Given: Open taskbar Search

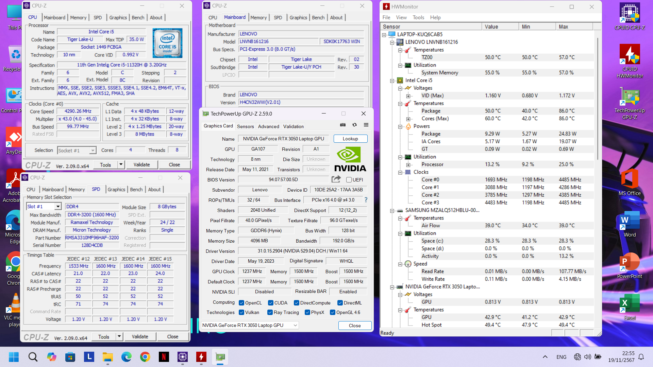Looking at the screenshot, I should click(x=33, y=357).
